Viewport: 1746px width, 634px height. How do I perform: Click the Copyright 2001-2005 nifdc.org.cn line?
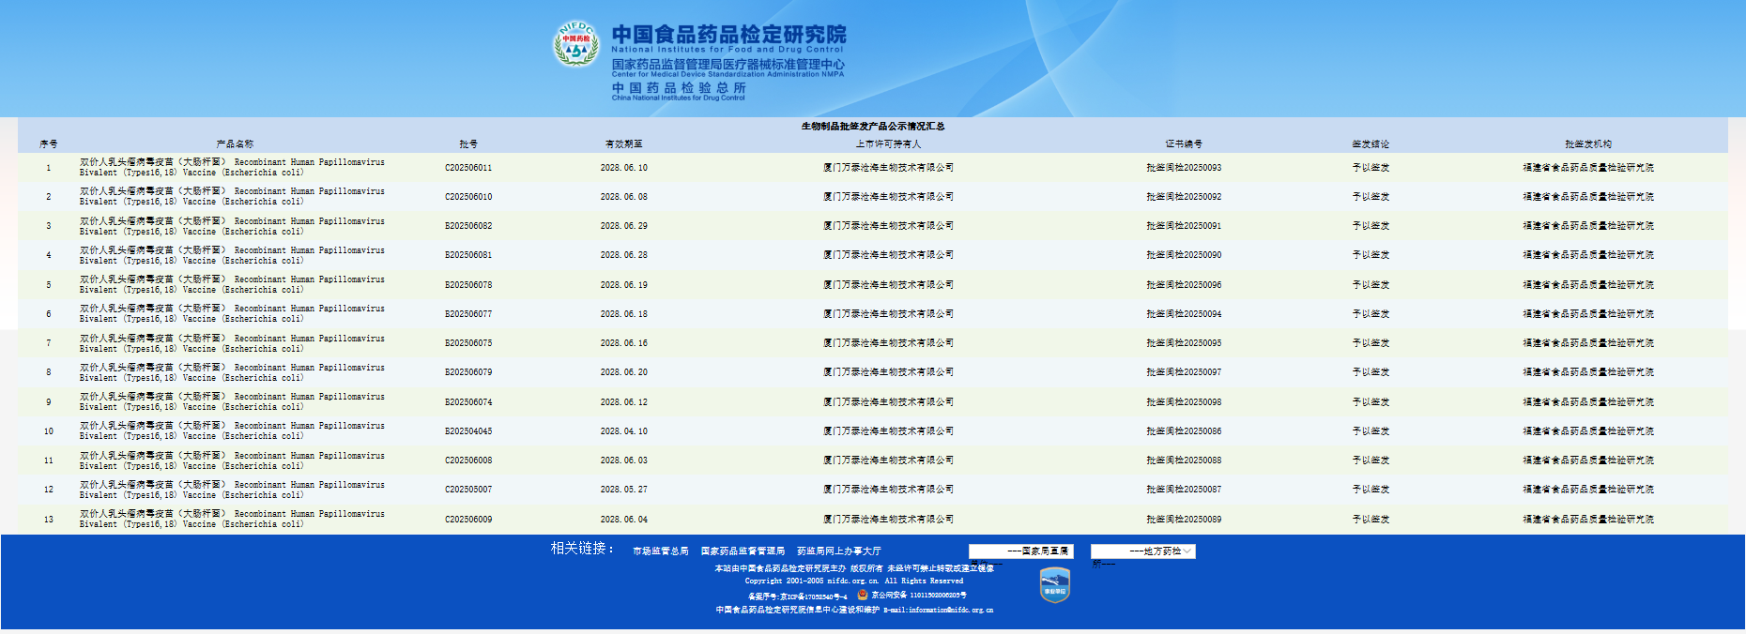tap(854, 581)
